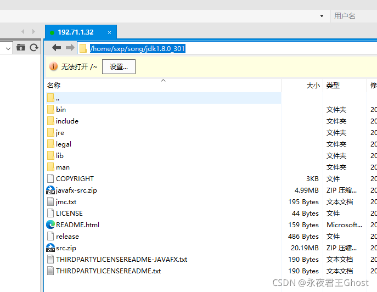377x292 pixels.
Task: Click the remote path address field
Action: (x=227, y=48)
